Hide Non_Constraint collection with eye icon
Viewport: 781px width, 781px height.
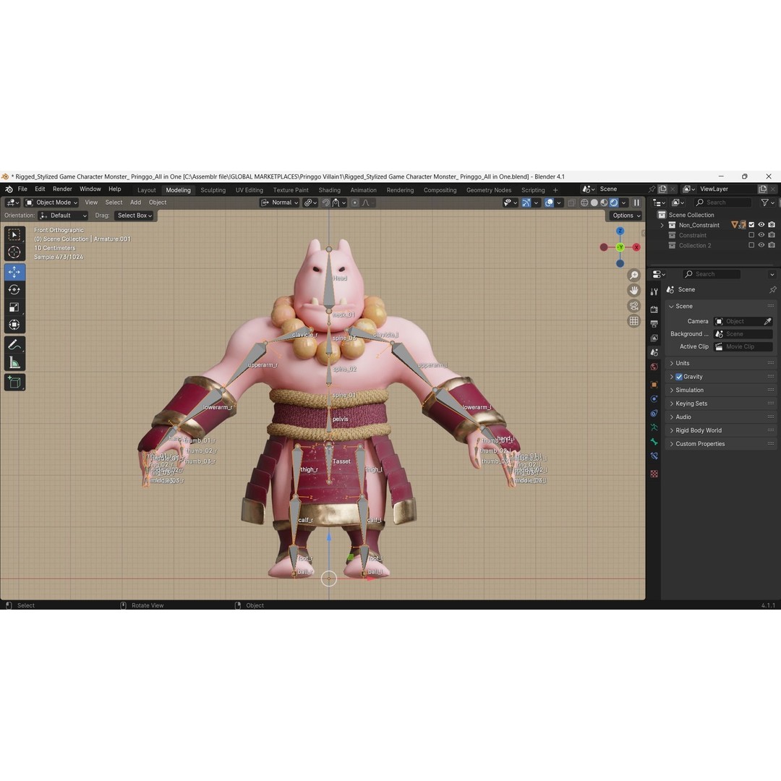[761, 225]
